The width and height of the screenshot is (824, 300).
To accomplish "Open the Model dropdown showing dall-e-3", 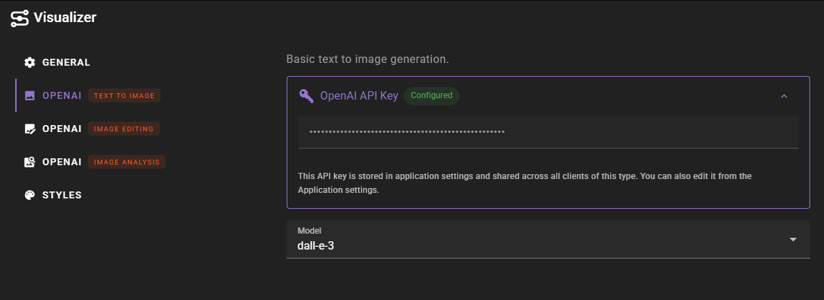I will coord(548,239).
